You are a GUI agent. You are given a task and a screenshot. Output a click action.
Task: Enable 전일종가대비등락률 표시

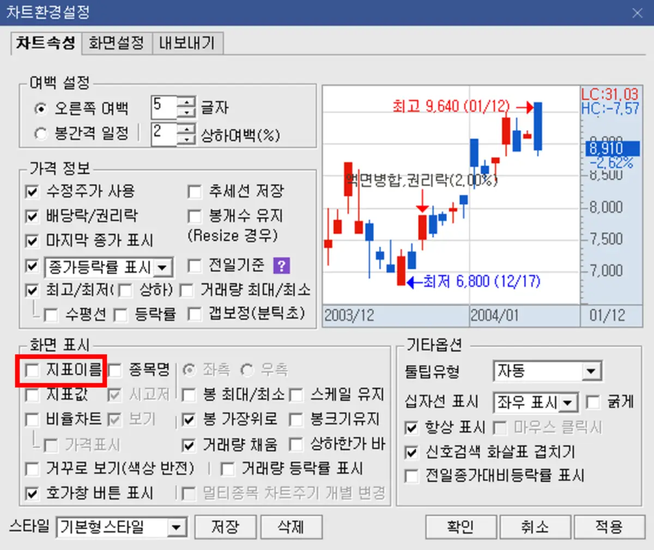pos(411,476)
